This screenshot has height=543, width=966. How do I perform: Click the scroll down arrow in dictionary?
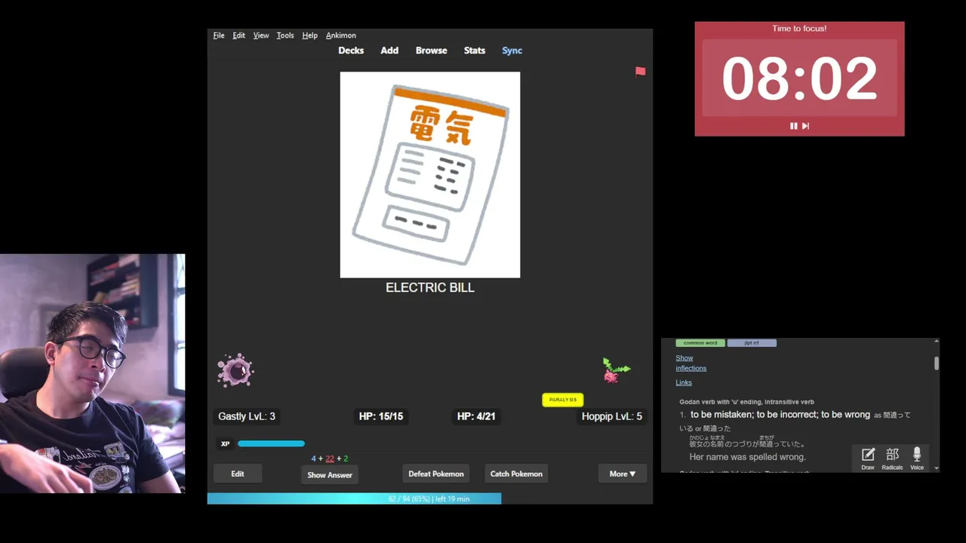pos(937,468)
